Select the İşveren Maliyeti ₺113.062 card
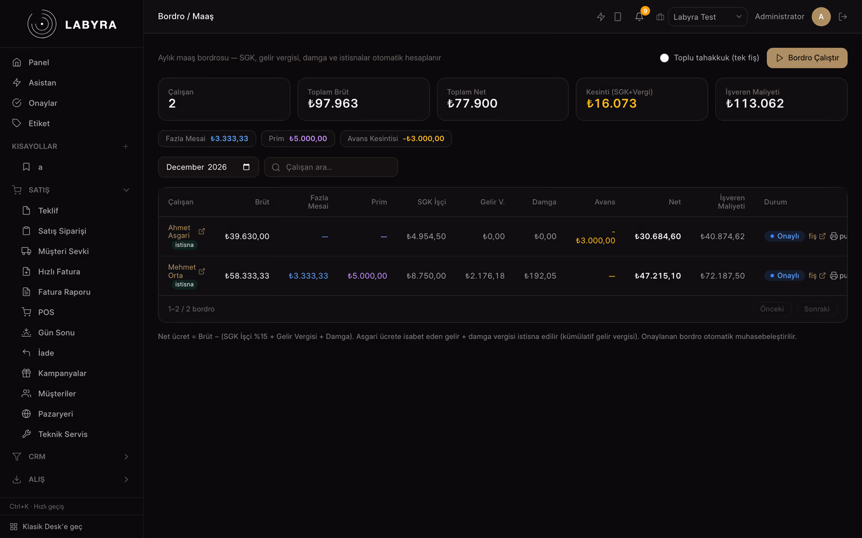 click(781, 99)
